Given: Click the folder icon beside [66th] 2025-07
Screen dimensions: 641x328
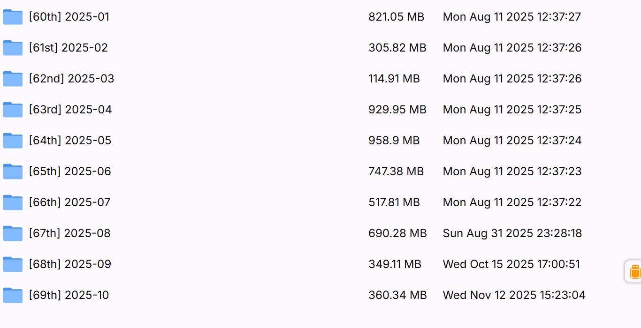Looking at the screenshot, I should point(13,202).
